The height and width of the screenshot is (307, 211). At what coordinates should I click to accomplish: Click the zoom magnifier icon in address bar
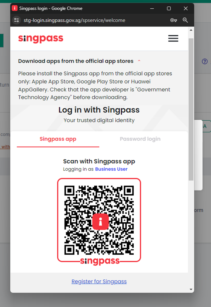[x=185, y=20]
